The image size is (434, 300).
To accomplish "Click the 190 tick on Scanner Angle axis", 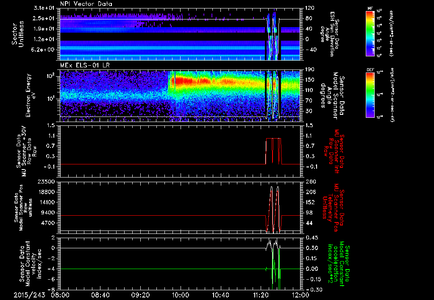I will [310, 69].
